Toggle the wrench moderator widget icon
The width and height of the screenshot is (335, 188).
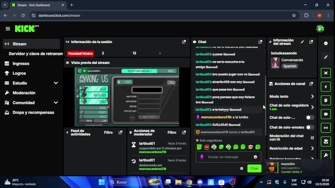click(326, 155)
